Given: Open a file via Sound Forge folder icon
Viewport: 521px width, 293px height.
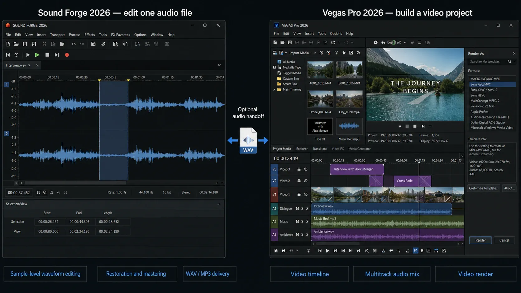Looking at the screenshot, I should (x=16, y=44).
